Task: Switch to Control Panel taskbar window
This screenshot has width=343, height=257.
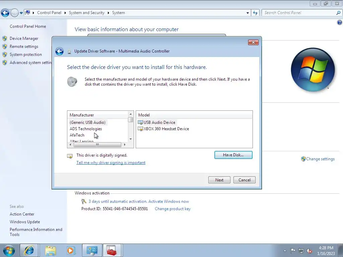Action: point(92,250)
